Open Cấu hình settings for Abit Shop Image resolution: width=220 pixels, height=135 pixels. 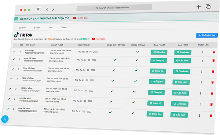click(183, 52)
